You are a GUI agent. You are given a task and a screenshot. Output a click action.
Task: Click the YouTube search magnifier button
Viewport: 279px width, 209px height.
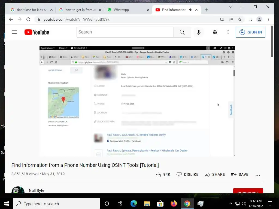pos(182,32)
